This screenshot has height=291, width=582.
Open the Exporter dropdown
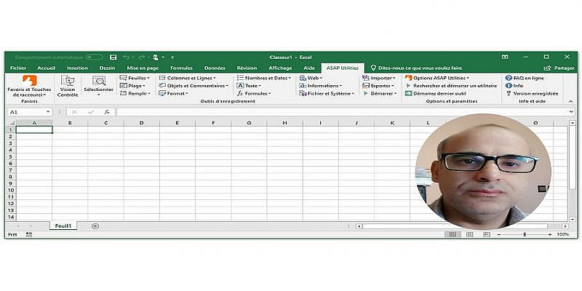click(378, 86)
